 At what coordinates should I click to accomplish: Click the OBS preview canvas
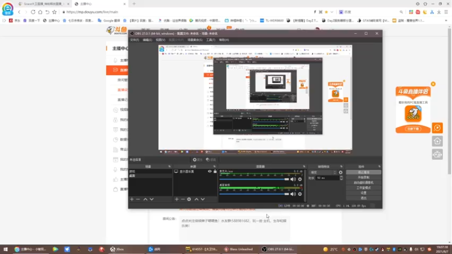(x=255, y=99)
